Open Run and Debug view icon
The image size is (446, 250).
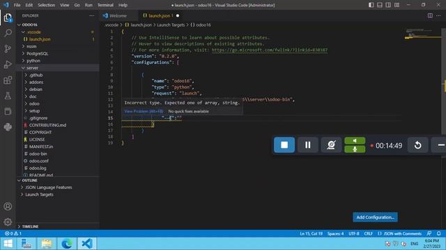tap(8, 65)
